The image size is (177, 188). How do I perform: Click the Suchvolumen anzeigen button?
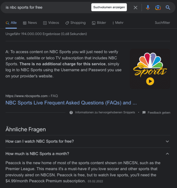pos(109,7)
